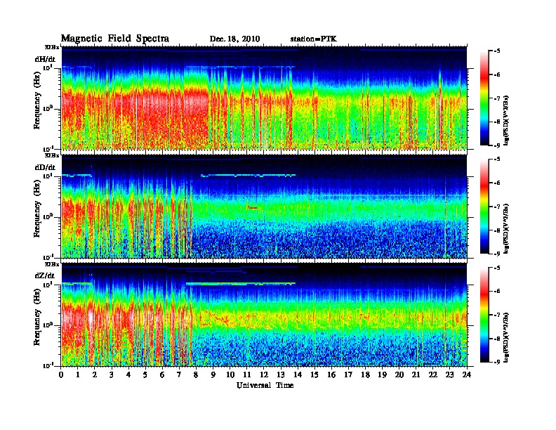Click the dH/dt panel color scale bar
The image size is (556, 430).
(x=484, y=98)
